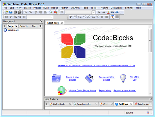
Task: Click the Debug/Continue black triangle
Action: click(x=71, y=17)
